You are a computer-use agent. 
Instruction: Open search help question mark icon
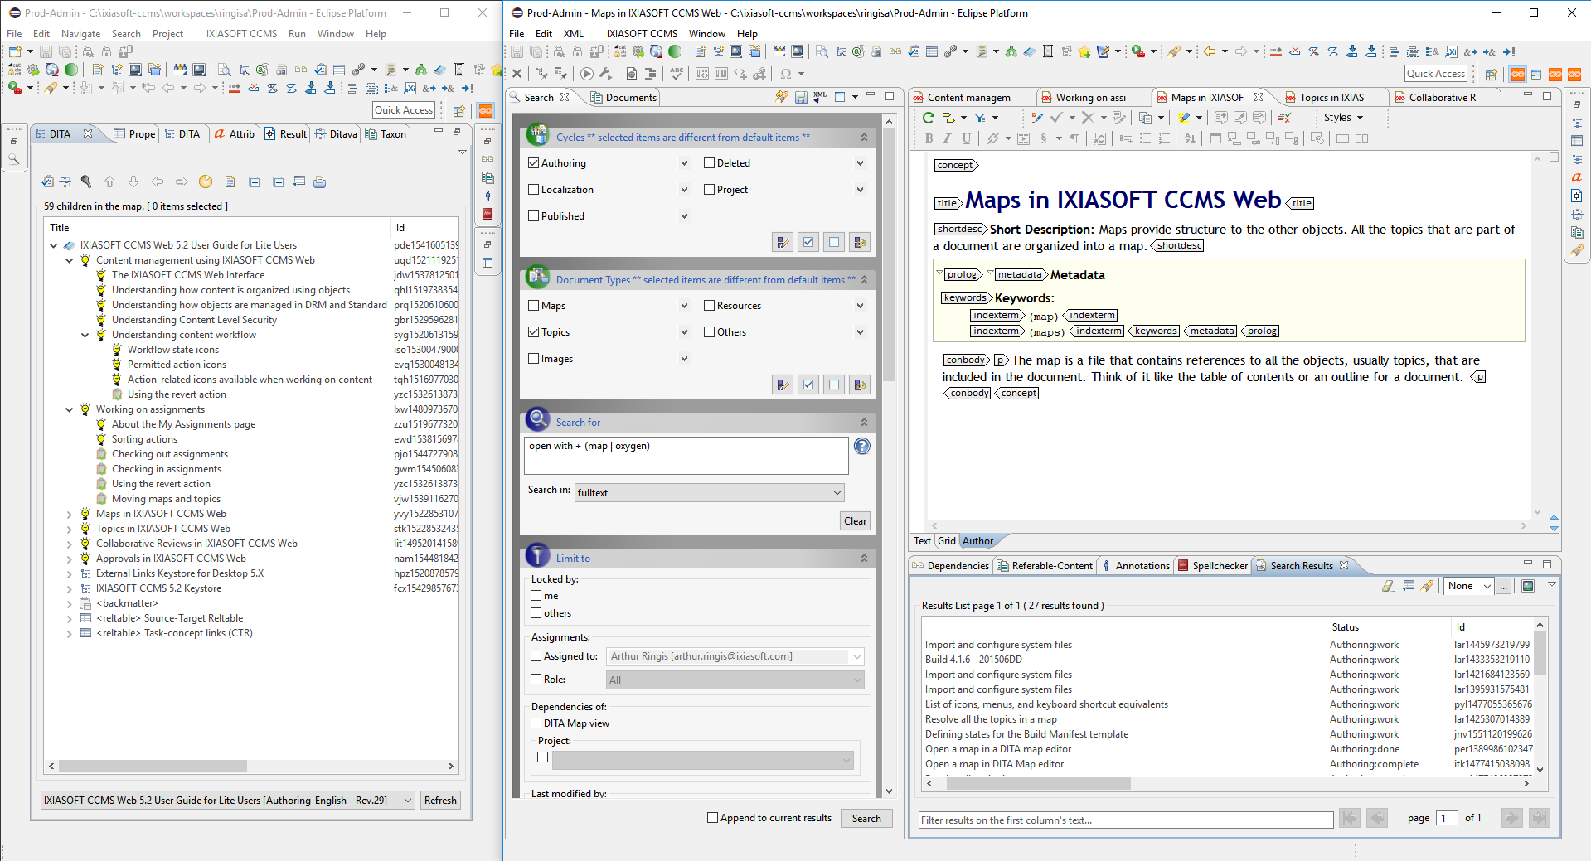point(862,447)
